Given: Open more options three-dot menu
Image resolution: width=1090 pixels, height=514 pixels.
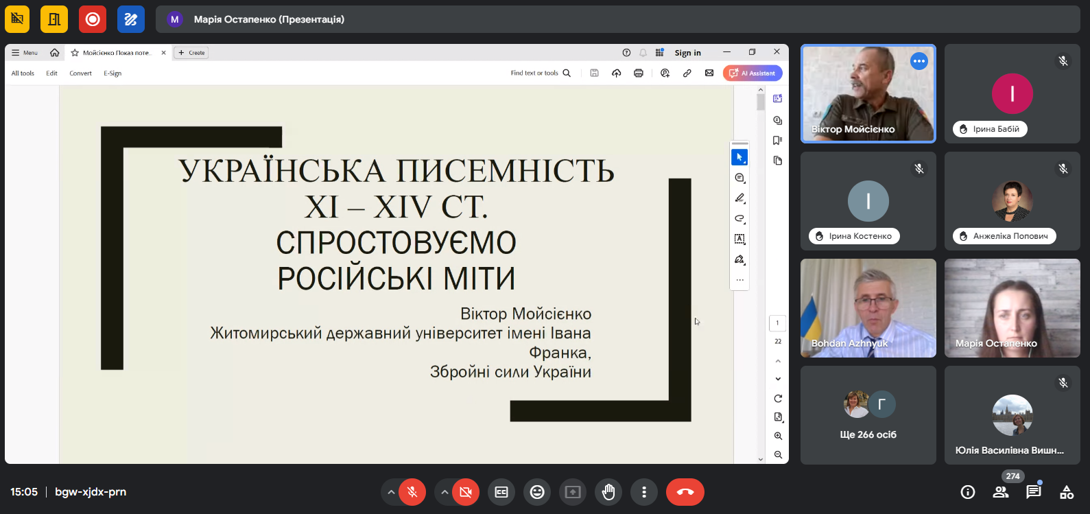Looking at the screenshot, I should pos(643,492).
